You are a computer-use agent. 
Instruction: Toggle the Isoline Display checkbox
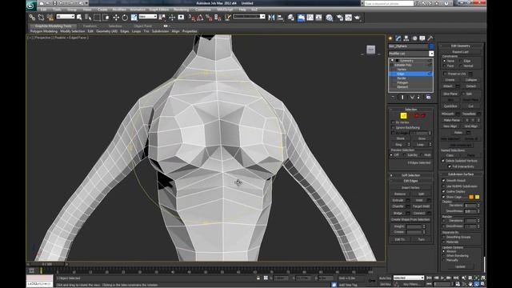[443, 191]
